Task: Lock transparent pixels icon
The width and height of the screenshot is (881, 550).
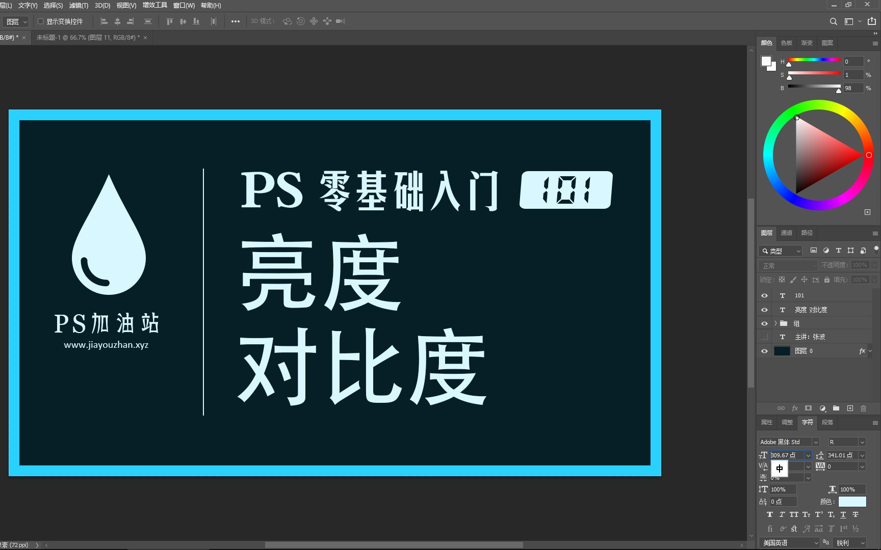Action: coord(782,280)
